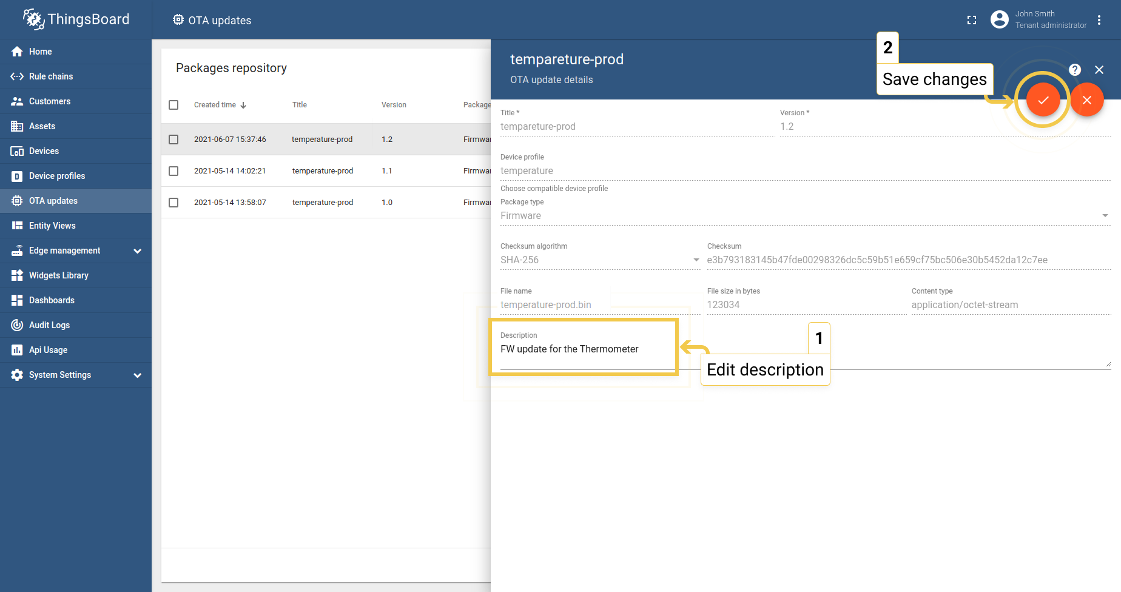Check the version 1.1 package row checkbox
Screen dimensions: 1121x592
click(173, 171)
